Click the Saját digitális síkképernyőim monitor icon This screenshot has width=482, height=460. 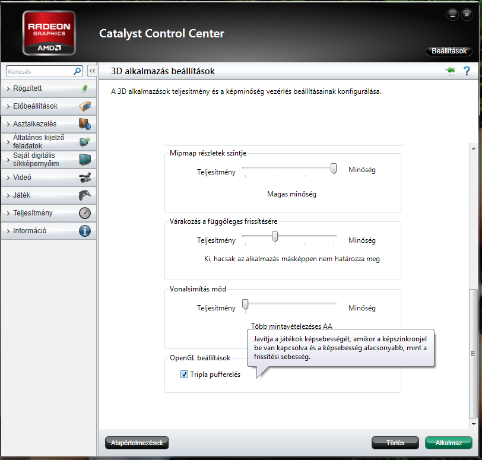tap(85, 160)
